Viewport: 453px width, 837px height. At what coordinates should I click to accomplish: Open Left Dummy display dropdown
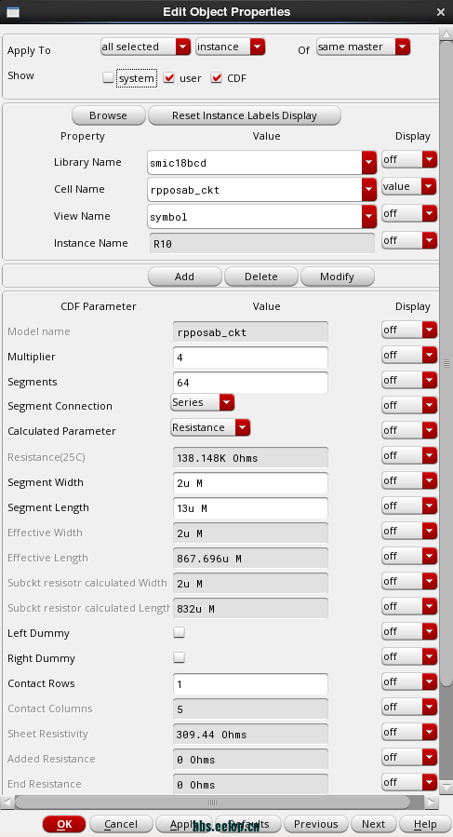pyautogui.click(x=409, y=631)
